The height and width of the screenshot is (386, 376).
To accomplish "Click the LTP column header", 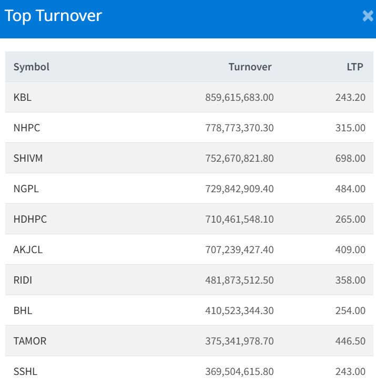I will [x=354, y=67].
